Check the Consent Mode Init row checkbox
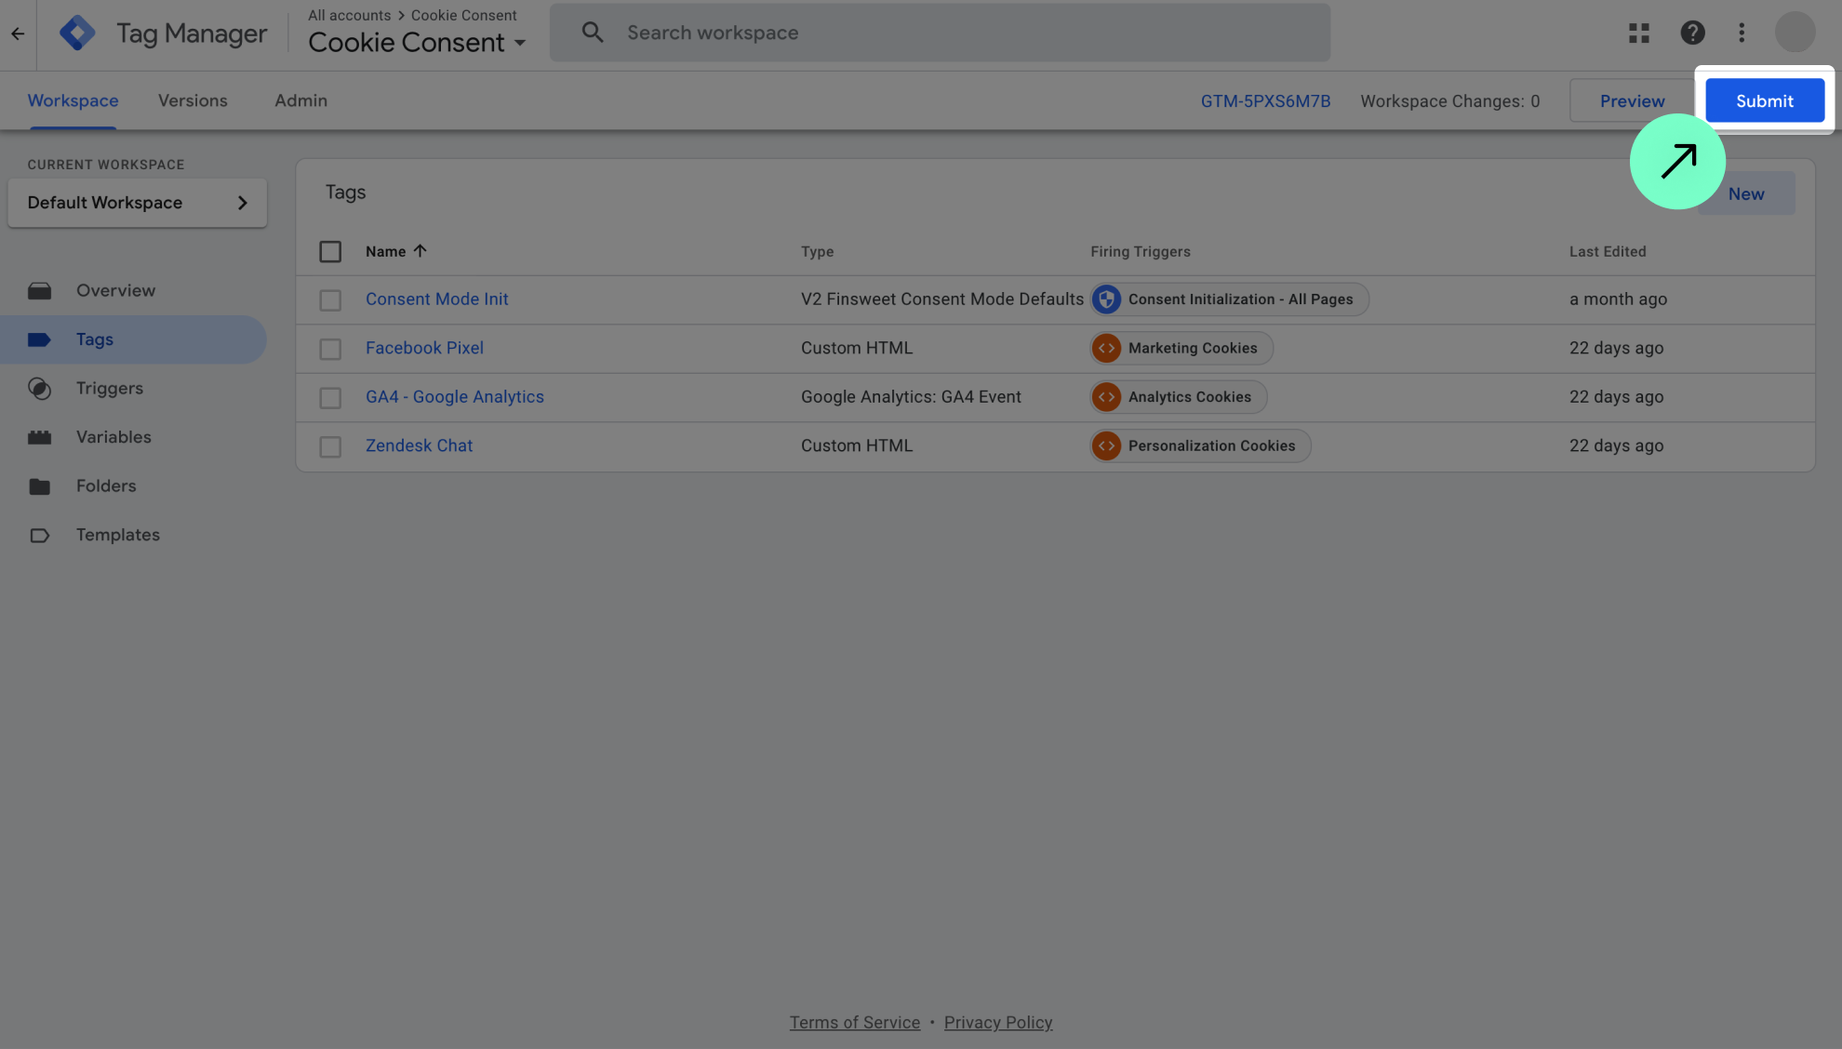The width and height of the screenshot is (1842, 1049). 330,300
